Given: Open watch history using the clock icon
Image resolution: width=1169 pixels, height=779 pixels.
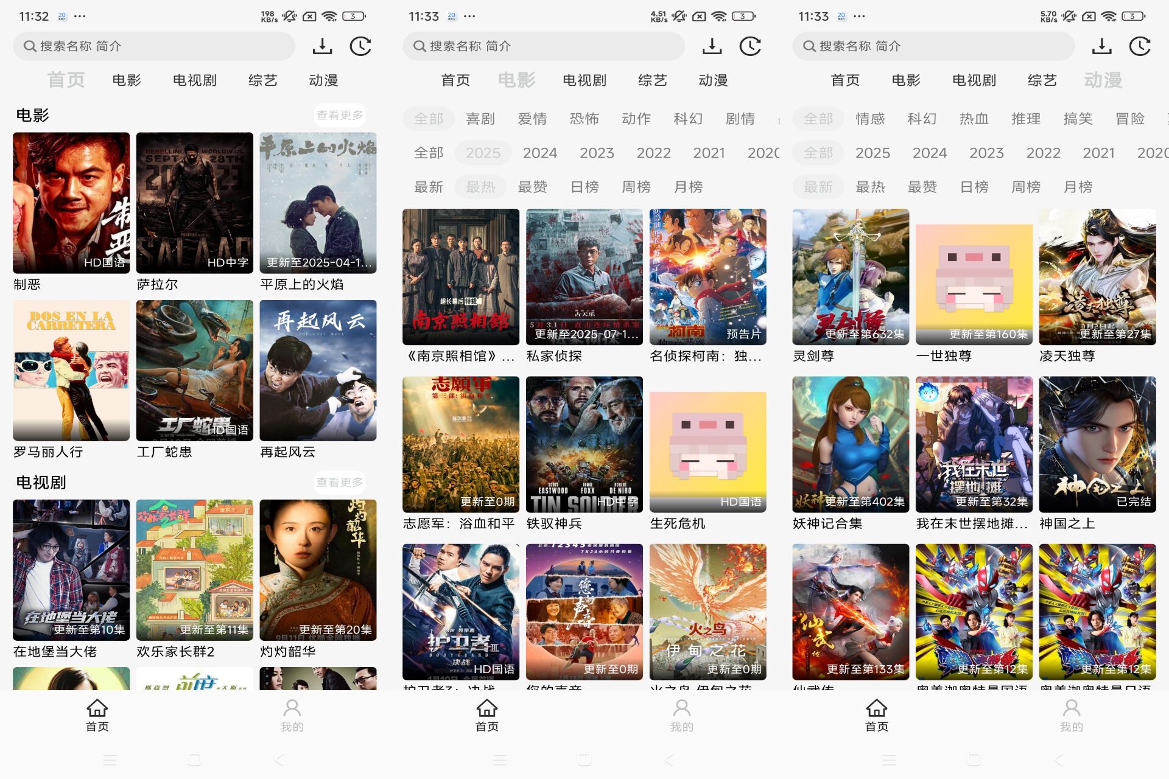Looking at the screenshot, I should click(x=360, y=46).
